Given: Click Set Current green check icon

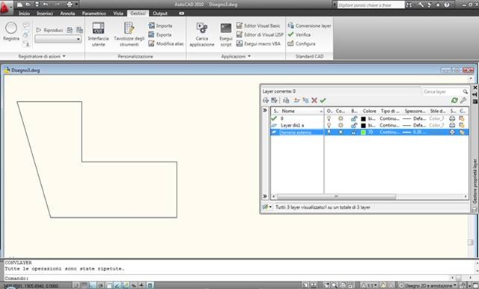Looking at the screenshot, I should (x=323, y=100).
